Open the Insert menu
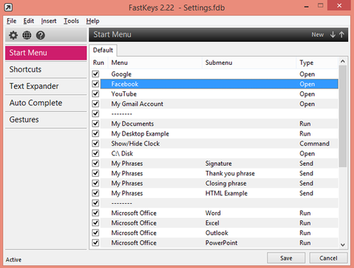The height and width of the screenshot is (268, 354). coord(49,21)
